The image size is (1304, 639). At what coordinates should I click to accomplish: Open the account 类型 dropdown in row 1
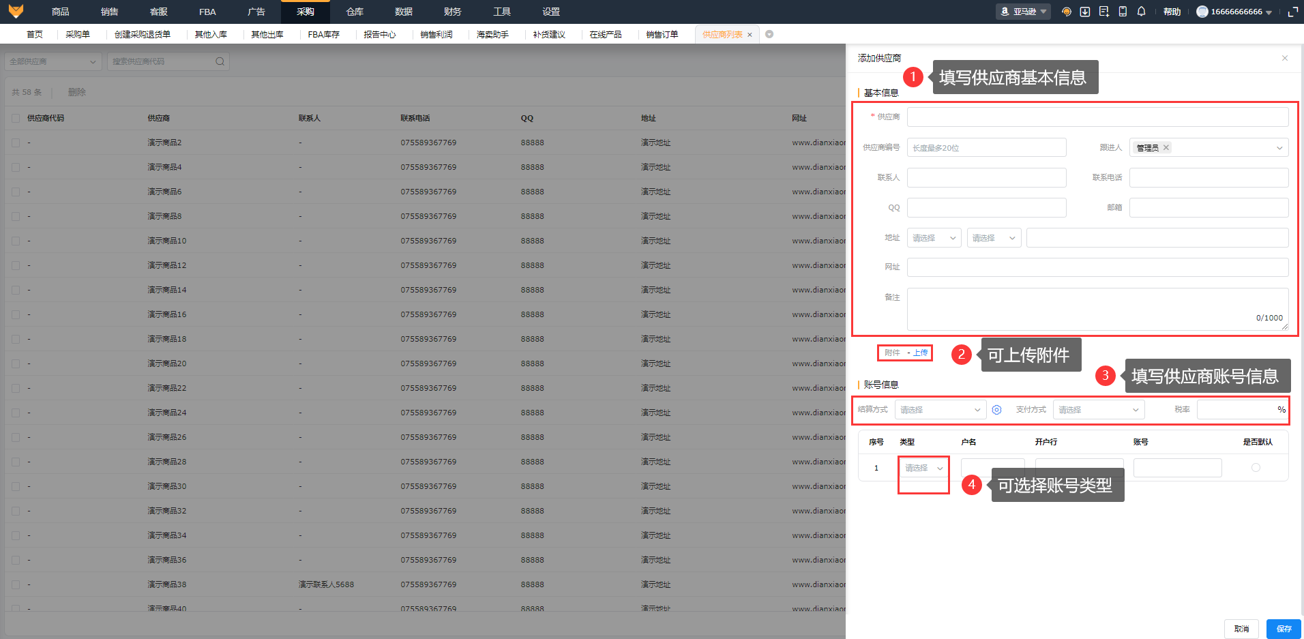click(923, 468)
